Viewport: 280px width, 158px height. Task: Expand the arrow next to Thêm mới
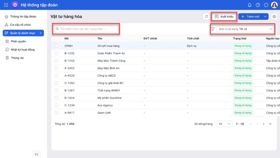[265, 17]
